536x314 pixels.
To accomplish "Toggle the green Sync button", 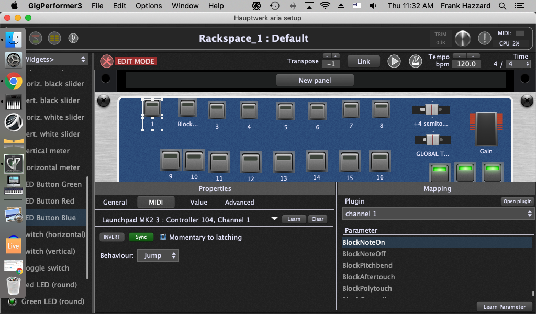I will point(141,237).
